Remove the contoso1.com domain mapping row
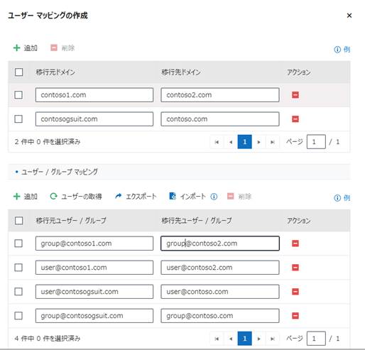 [x=295, y=95]
